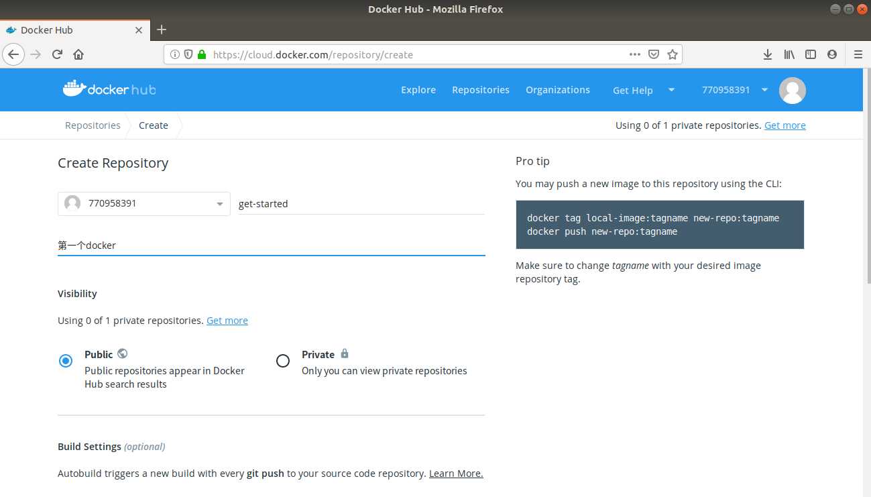
Task: Go to Repositories breadcrumb
Action: [x=93, y=125]
